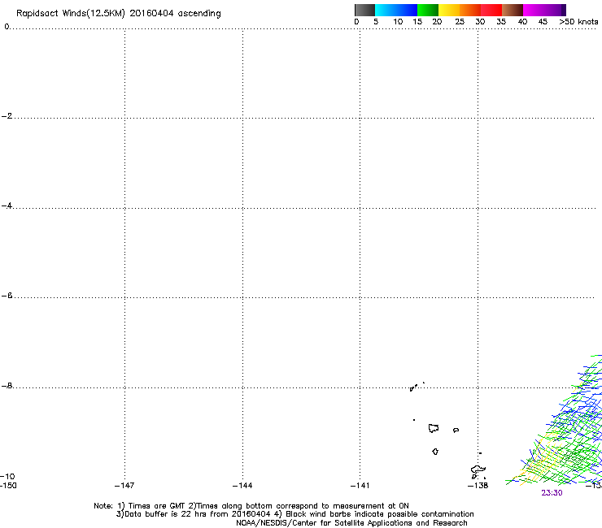Click the gray 0-5 knots color segment
Image resolution: width=602 pixels, height=528 pixels.
tap(364, 10)
